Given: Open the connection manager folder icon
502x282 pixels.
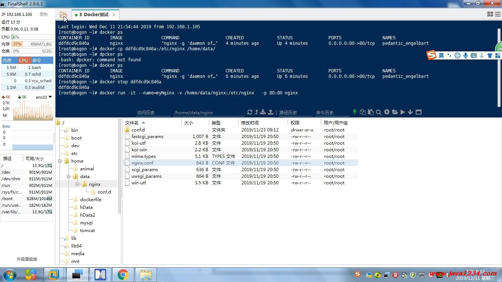Looking at the screenshot, I should (63, 15).
